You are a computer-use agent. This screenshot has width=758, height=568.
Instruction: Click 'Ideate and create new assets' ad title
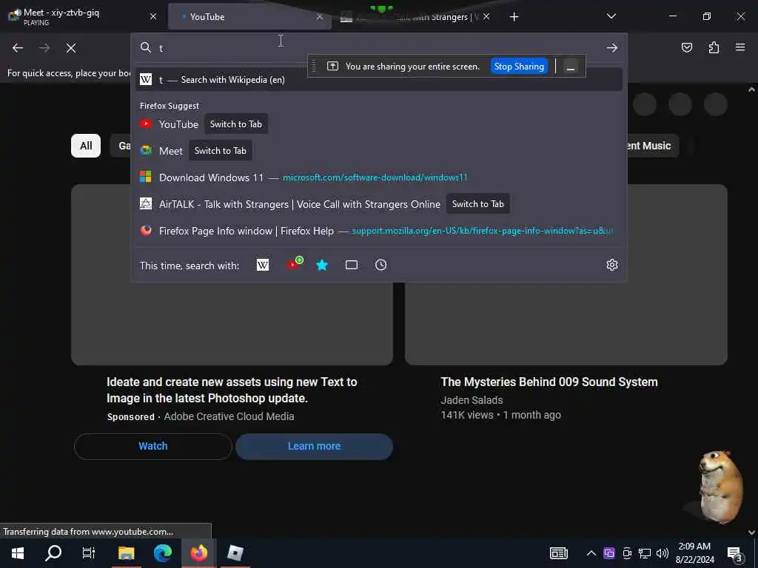coord(232,390)
